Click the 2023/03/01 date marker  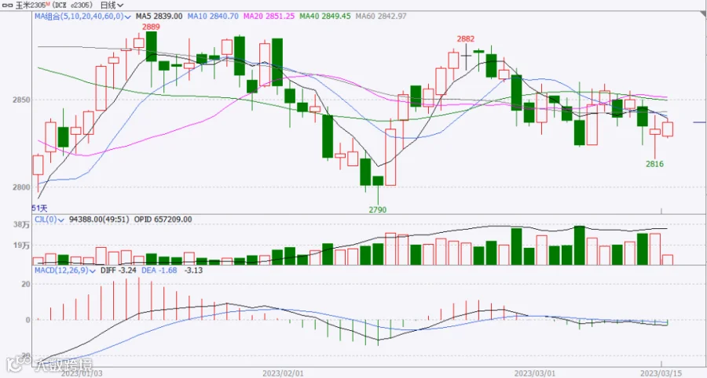(x=535, y=373)
